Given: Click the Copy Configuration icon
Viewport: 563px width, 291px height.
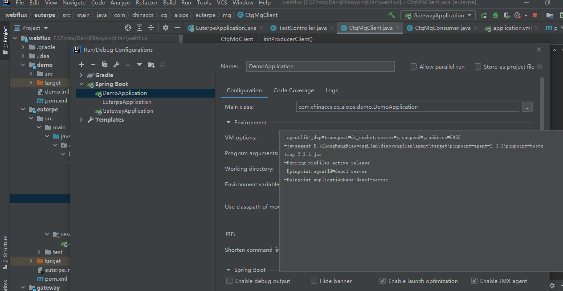Looking at the screenshot, I should pos(105,65).
